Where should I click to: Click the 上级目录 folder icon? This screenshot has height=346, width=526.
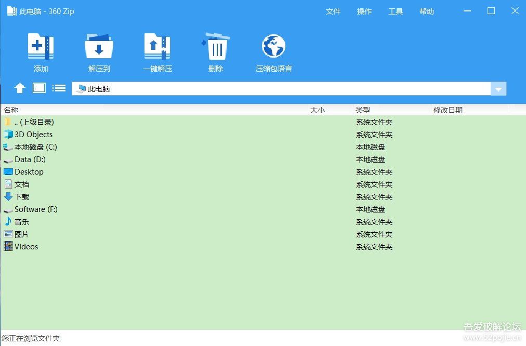(8, 122)
